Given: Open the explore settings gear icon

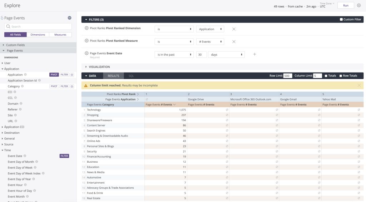Looking at the screenshot, I should 359,5.
